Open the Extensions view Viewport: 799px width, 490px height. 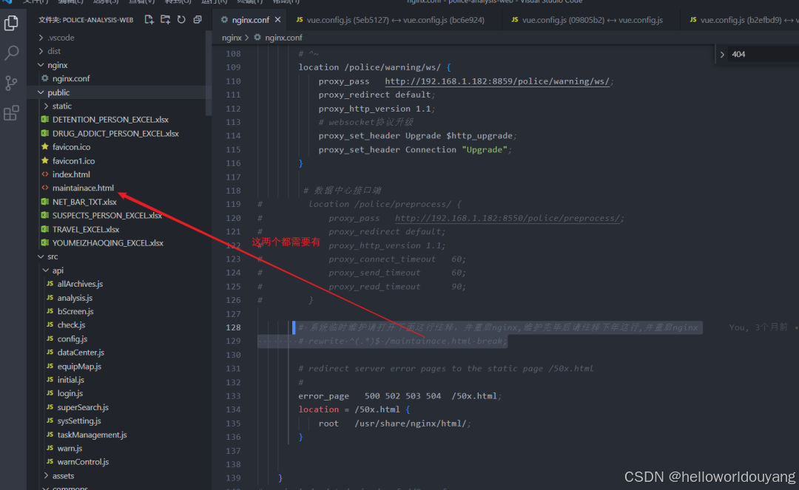tap(11, 113)
